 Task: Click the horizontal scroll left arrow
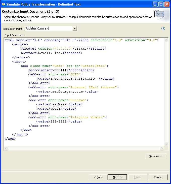click(6, 148)
